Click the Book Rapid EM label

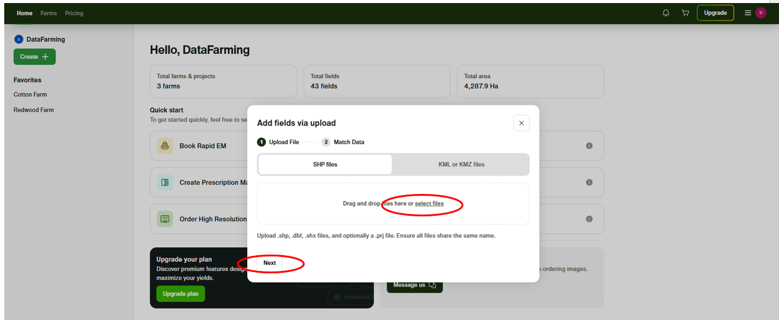point(203,146)
